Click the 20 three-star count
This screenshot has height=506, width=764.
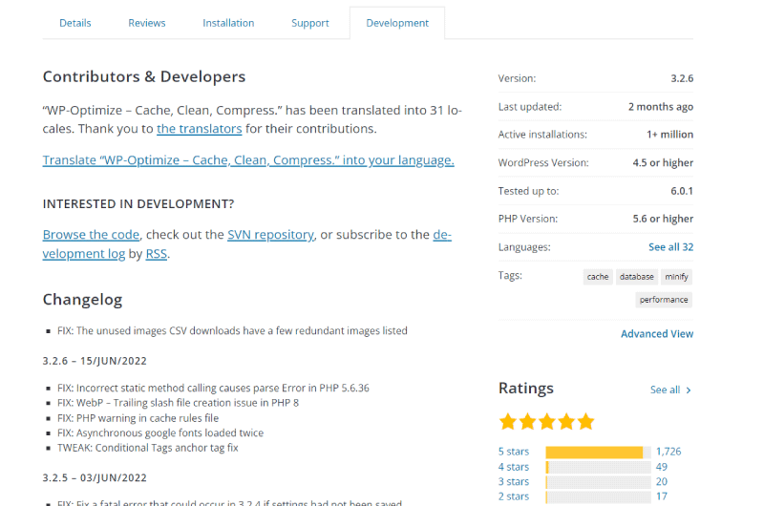[x=662, y=481]
